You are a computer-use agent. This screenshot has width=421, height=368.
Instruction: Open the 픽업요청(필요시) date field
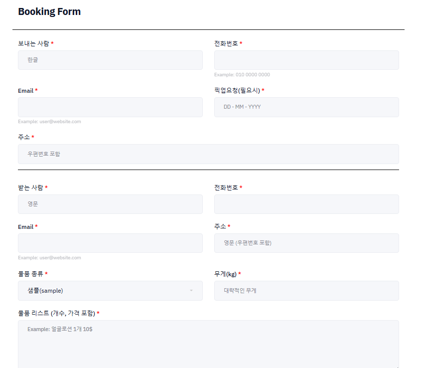point(306,107)
